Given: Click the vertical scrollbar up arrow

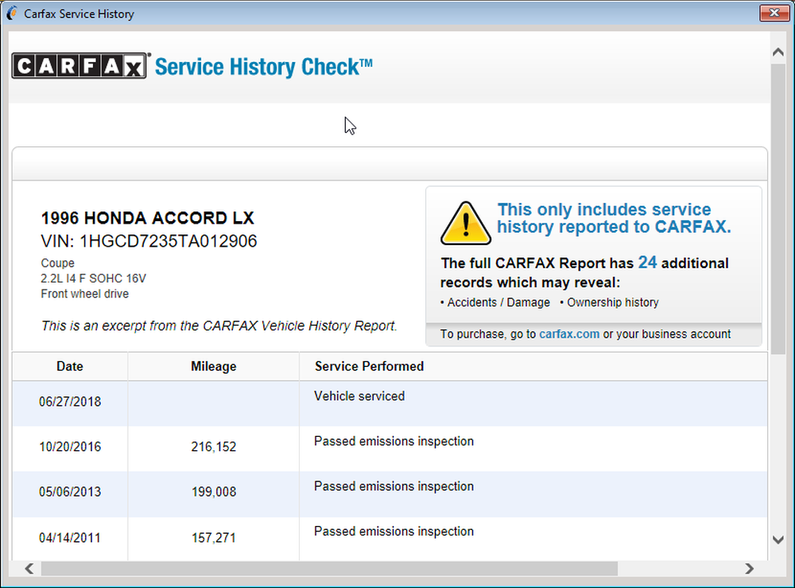Looking at the screenshot, I should pyautogui.click(x=778, y=52).
